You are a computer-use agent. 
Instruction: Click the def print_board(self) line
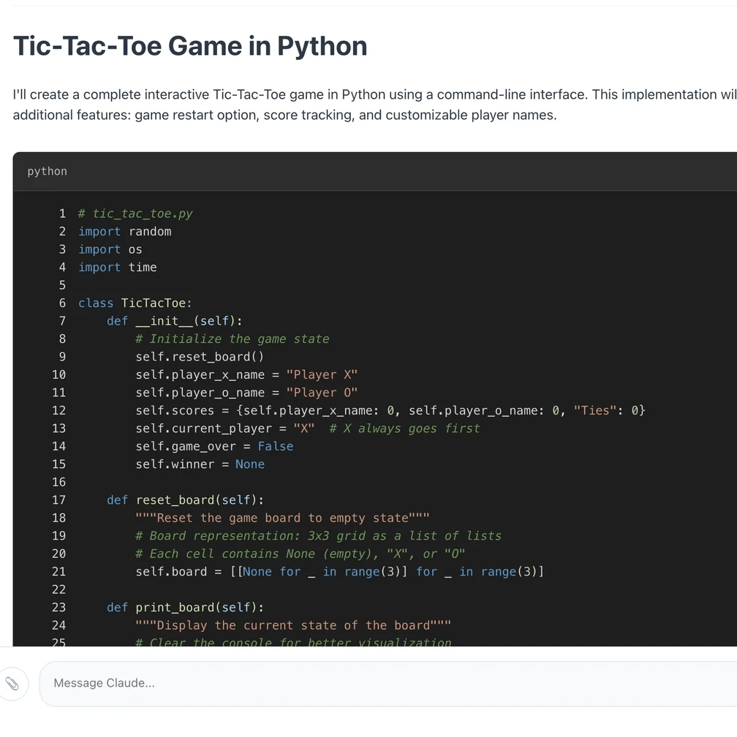pos(185,608)
